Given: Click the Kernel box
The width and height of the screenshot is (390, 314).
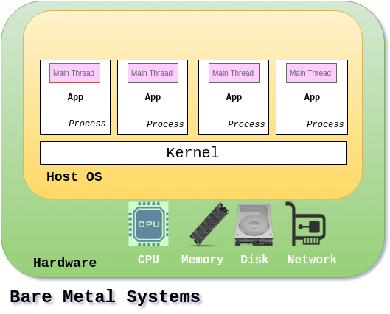Looking at the screenshot, I should (193, 153).
